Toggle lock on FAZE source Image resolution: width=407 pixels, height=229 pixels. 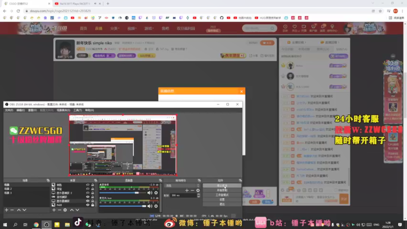(93, 205)
